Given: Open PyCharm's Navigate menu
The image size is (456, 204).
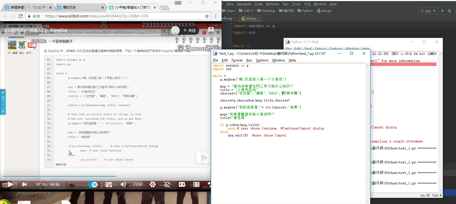Looking at the screenshot, I should (244, 4).
